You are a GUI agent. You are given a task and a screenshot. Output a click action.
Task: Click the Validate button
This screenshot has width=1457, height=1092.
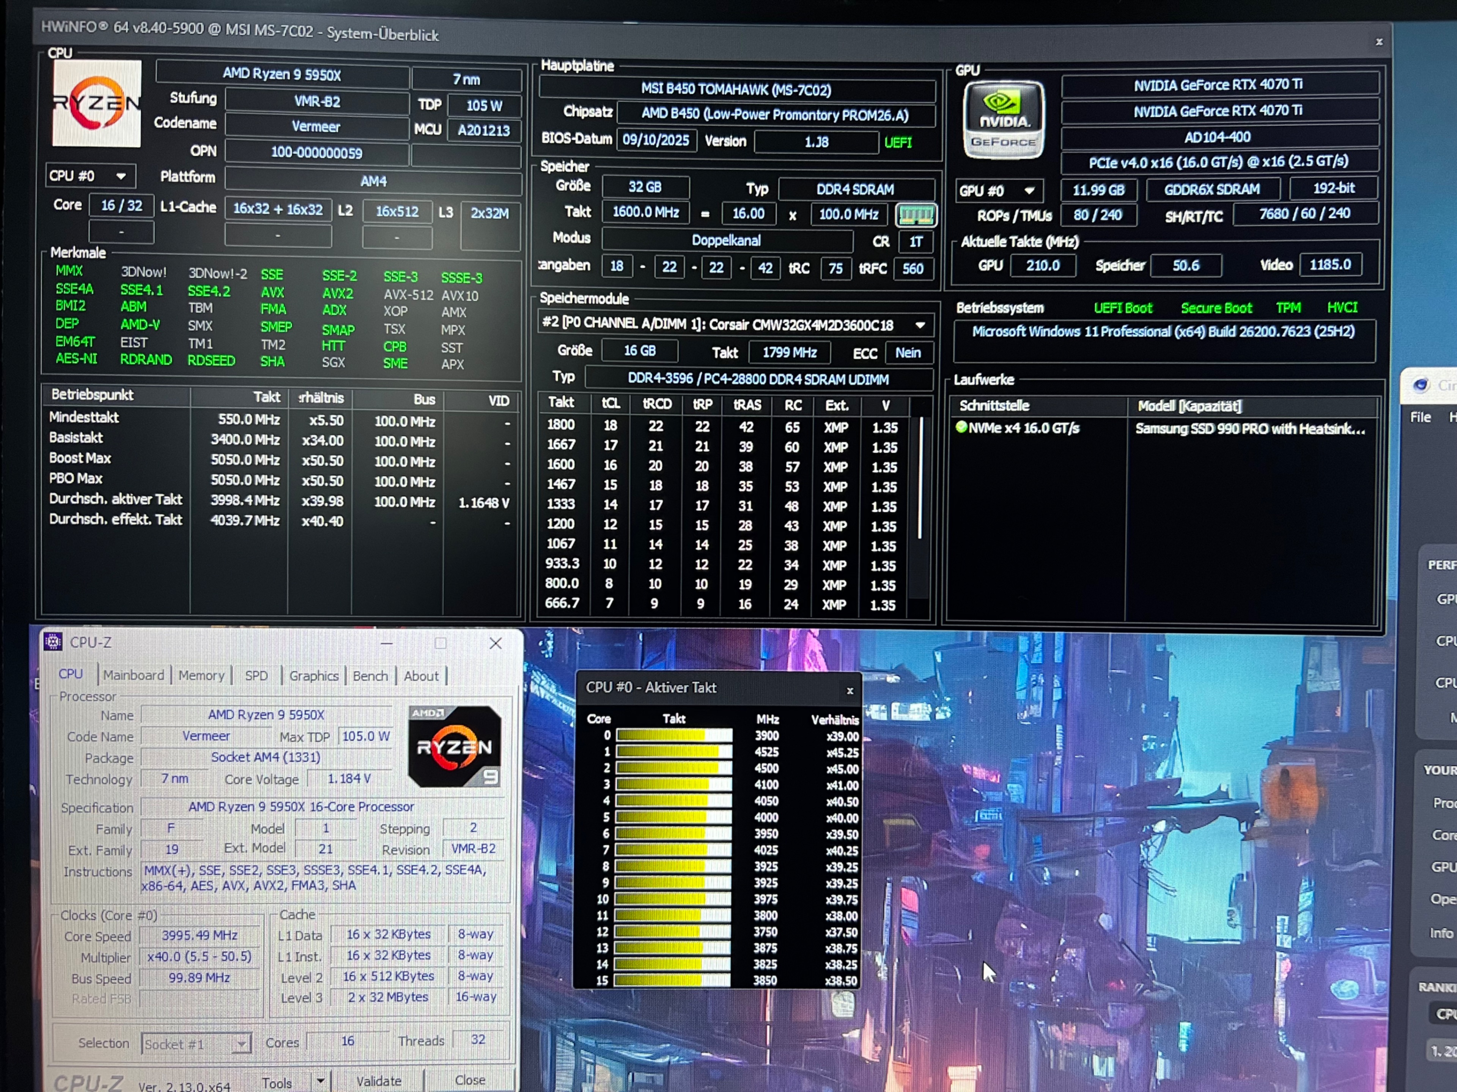tap(379, 1081)
